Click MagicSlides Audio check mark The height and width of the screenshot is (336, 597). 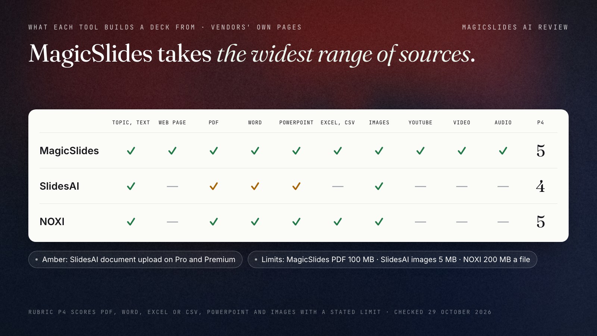click(503, 151)
